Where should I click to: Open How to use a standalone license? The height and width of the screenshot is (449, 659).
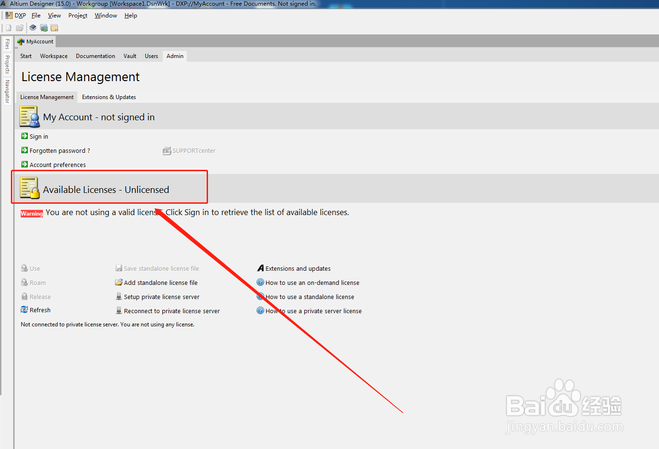pyautogui.click(x=310, y=297)
